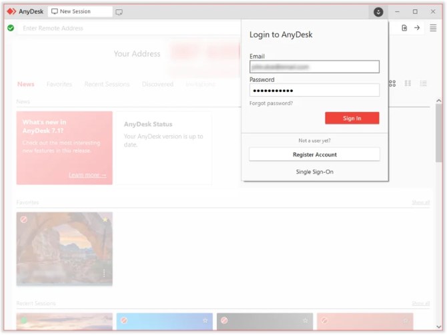Click the Register Account button
Image resolution: width=447 pixels, height=335 pixels.
coord(314,155)
